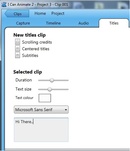
Task: Select the Titles tab
Action: point(114,23)
